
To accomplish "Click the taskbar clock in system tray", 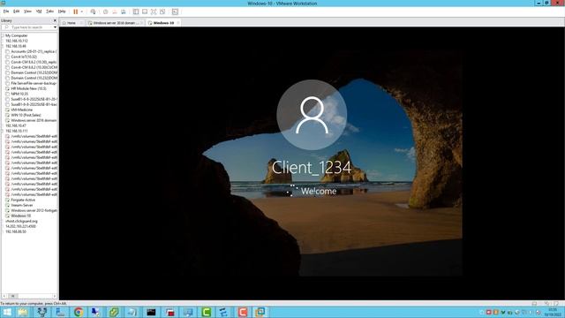I will click(x=552, y=312).
